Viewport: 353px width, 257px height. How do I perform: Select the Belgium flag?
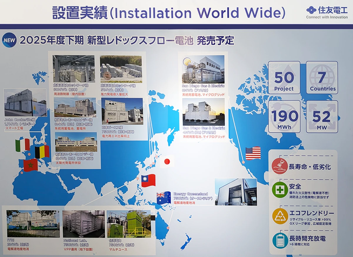point(42,152)
